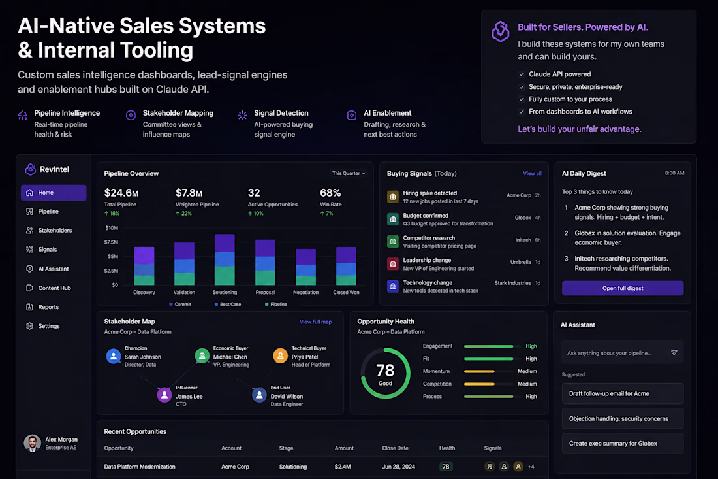This screenshot has width=718, height=479.
Task: Click Let's build your unfair advantage link
Action: (x=579, y=129)
